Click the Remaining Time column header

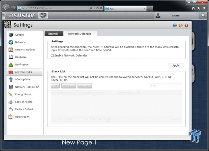pyautogui.click(x=150, y=92)
